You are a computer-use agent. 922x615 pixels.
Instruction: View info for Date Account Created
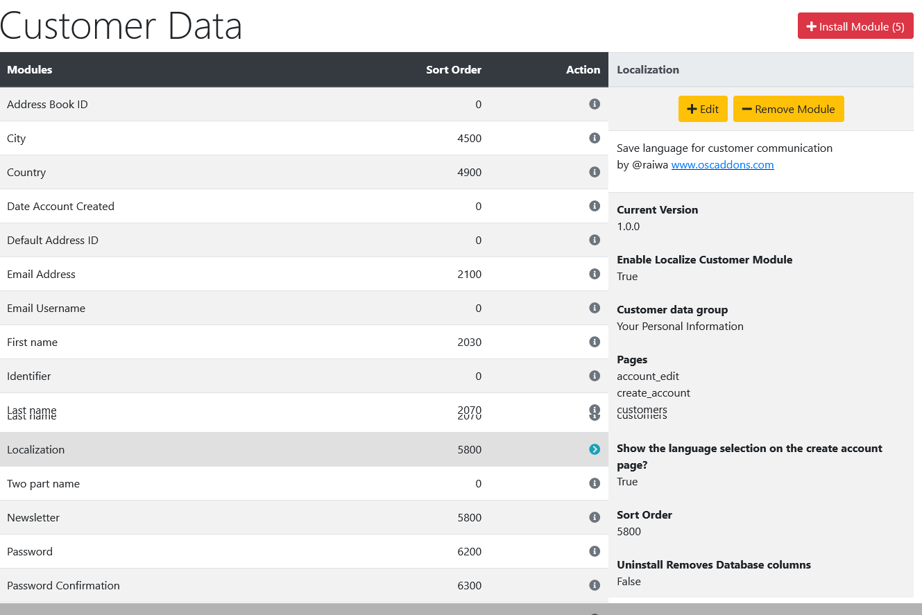click(x=595, y=206)
